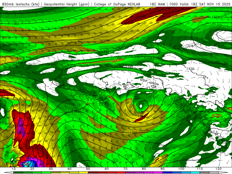Click the '90' label on the color scale
Viewport: 232px width, 174px height.
[163, 169]
